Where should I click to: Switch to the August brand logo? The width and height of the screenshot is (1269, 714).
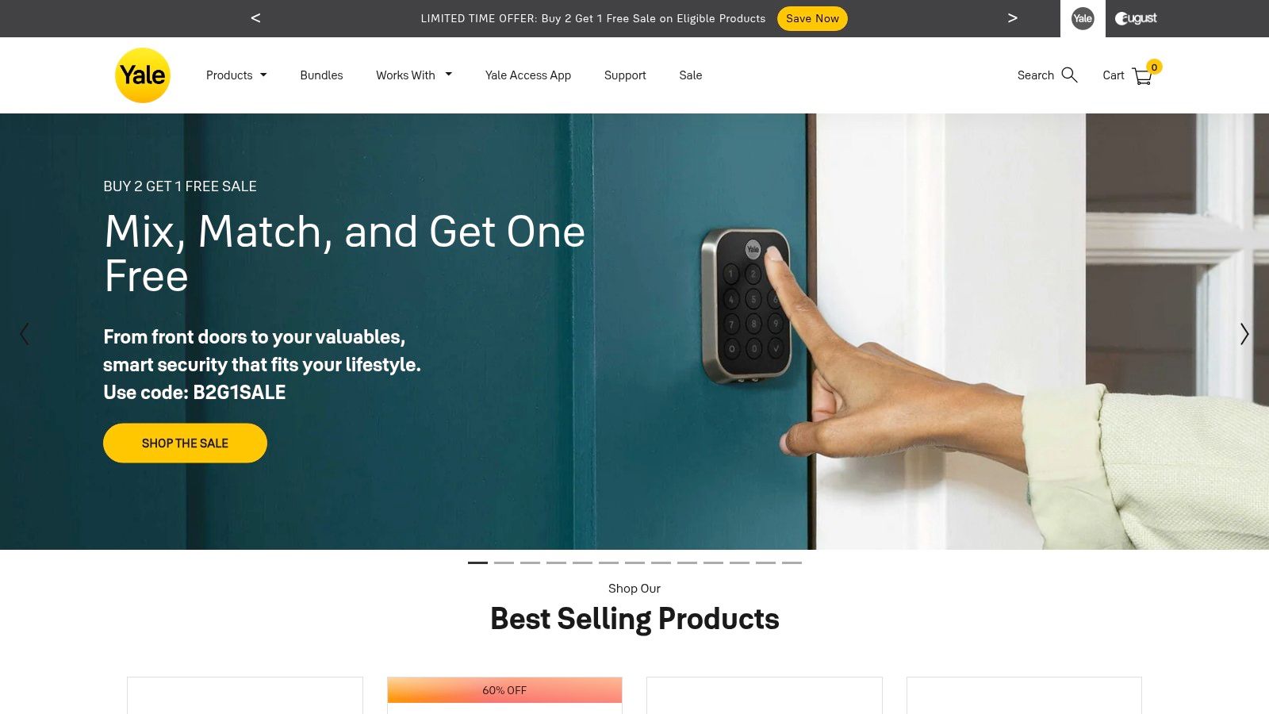click(x=1136, y=18)
